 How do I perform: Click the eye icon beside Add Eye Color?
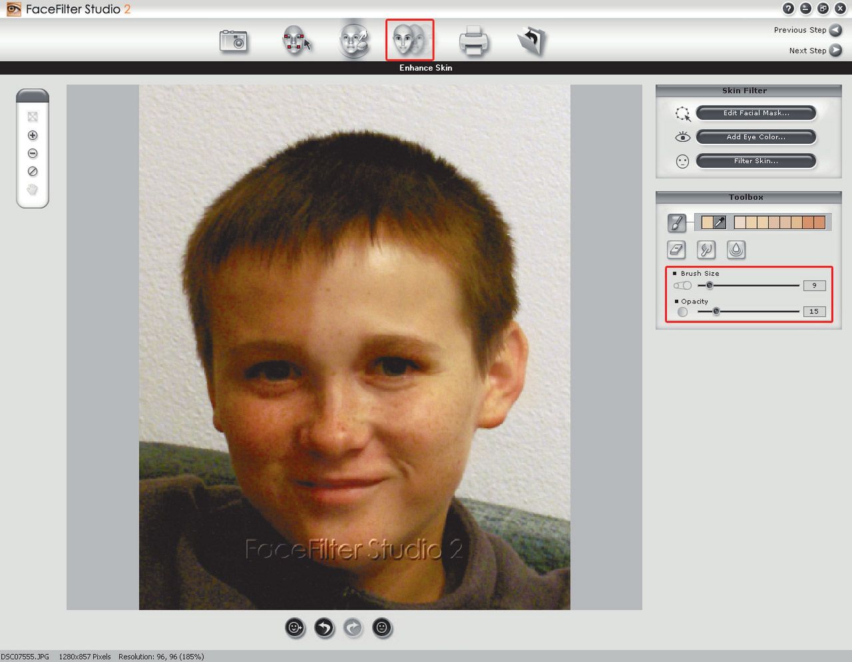tap(683, 137)
